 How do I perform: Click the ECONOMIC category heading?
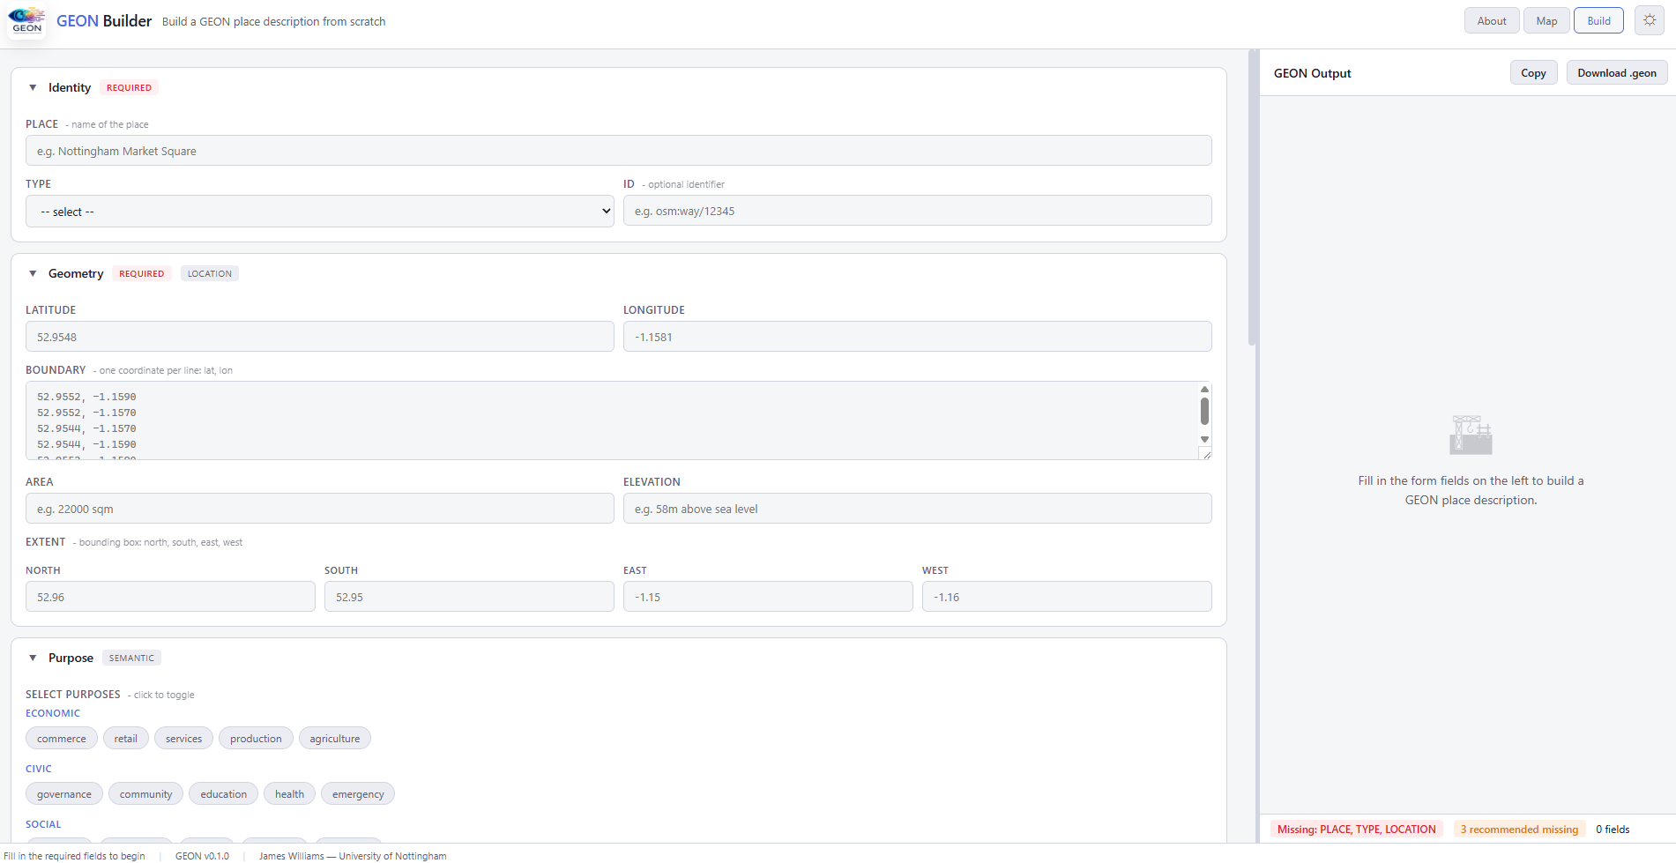53,713
